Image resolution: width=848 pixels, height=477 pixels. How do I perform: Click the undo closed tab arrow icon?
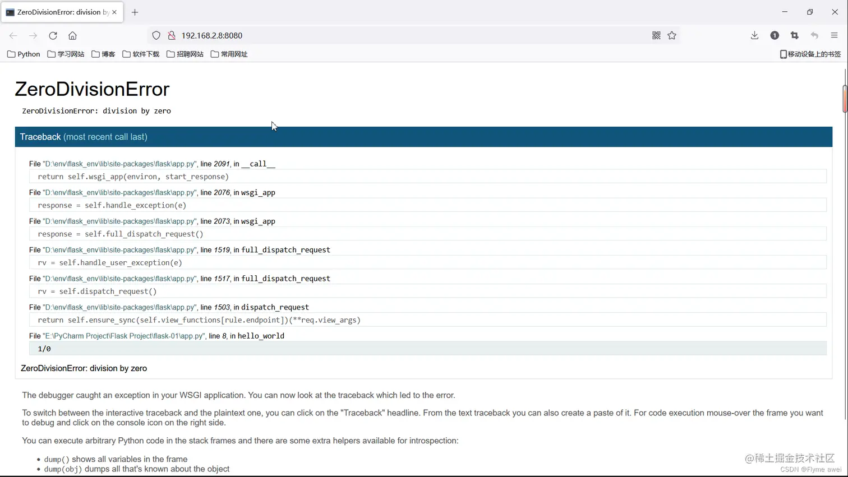(814, 35)
